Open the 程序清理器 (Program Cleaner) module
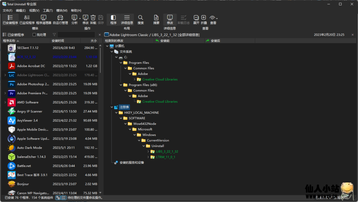 tap(43, 20)
